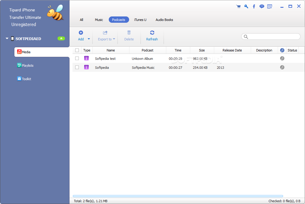The image size is (305, 204).
Task: Open Media in the sidebar
Action: (42, 52)
